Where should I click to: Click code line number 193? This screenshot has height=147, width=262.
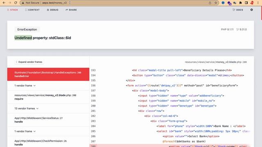click(93, 70)
